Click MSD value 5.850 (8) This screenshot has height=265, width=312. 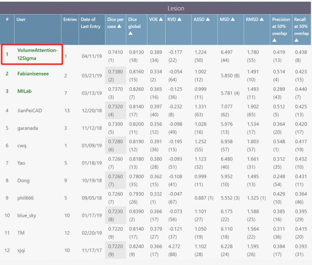(230, 76)
